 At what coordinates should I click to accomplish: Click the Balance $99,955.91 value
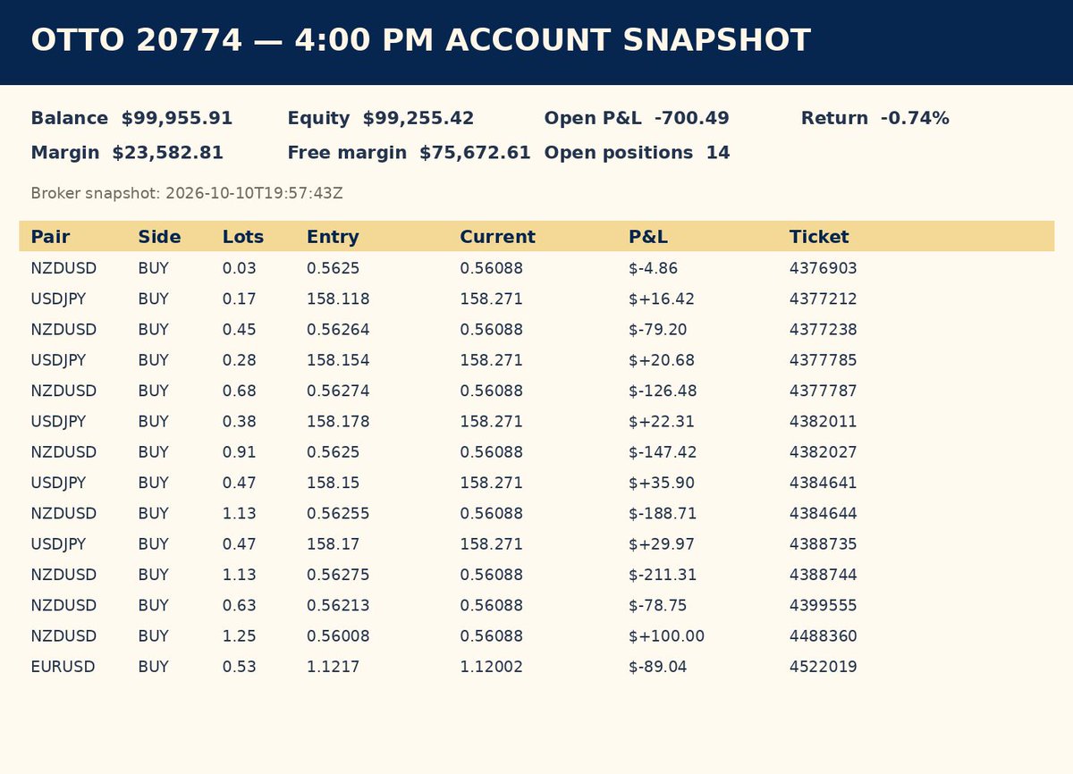[131, 118]
